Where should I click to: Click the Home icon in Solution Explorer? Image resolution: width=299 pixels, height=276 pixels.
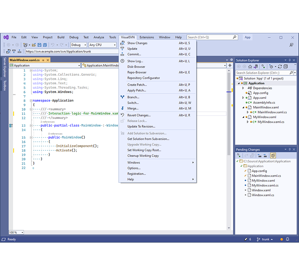click(x=250, y=66)
